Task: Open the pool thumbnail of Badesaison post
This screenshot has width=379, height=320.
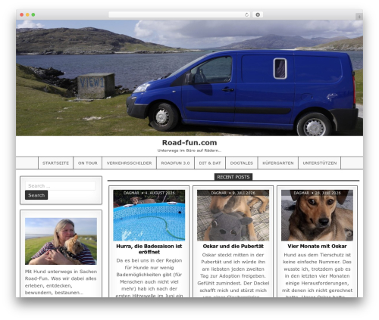Action: point(149,216)
